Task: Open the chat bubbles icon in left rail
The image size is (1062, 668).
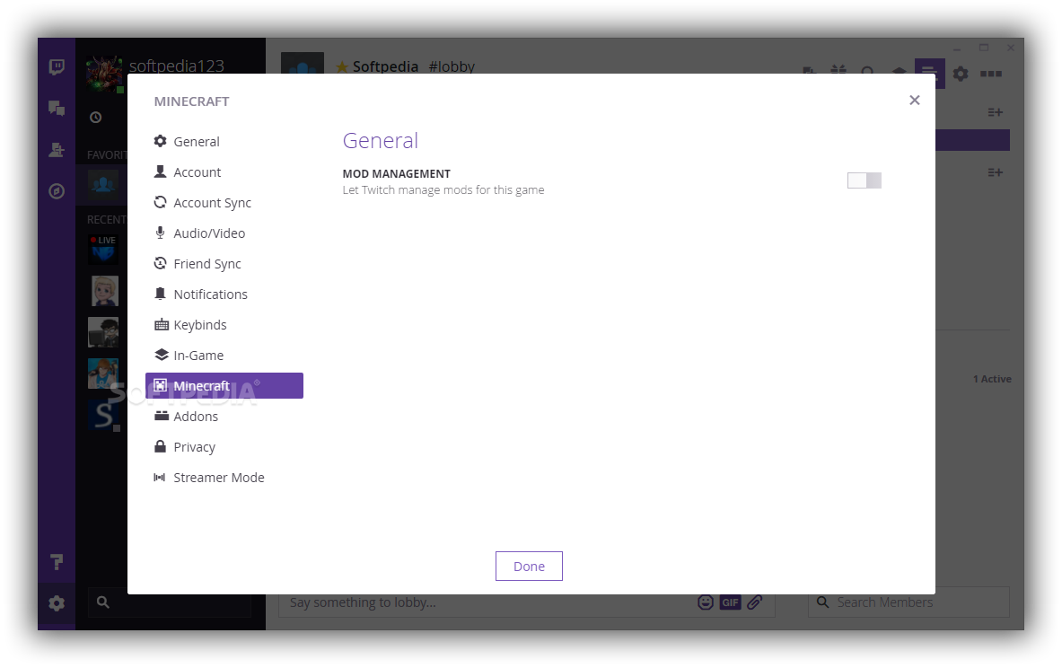Action: click(x=57, y=109)
